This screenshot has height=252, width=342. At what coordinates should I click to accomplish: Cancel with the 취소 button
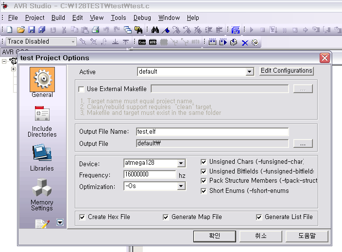coord(261,236)
